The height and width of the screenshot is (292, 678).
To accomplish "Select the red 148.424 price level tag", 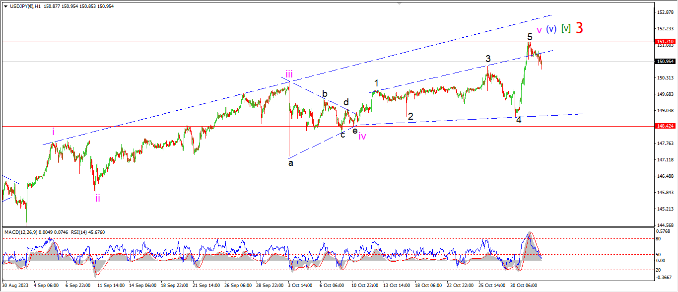I will point(665,127).
